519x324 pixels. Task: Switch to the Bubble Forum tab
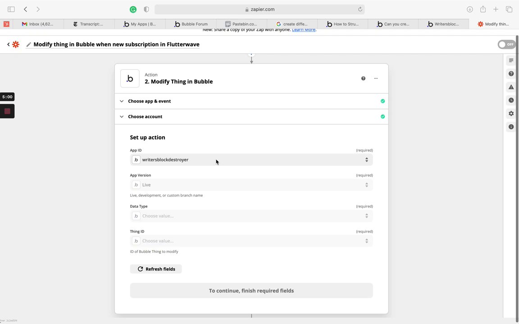[x=191, y=24]
